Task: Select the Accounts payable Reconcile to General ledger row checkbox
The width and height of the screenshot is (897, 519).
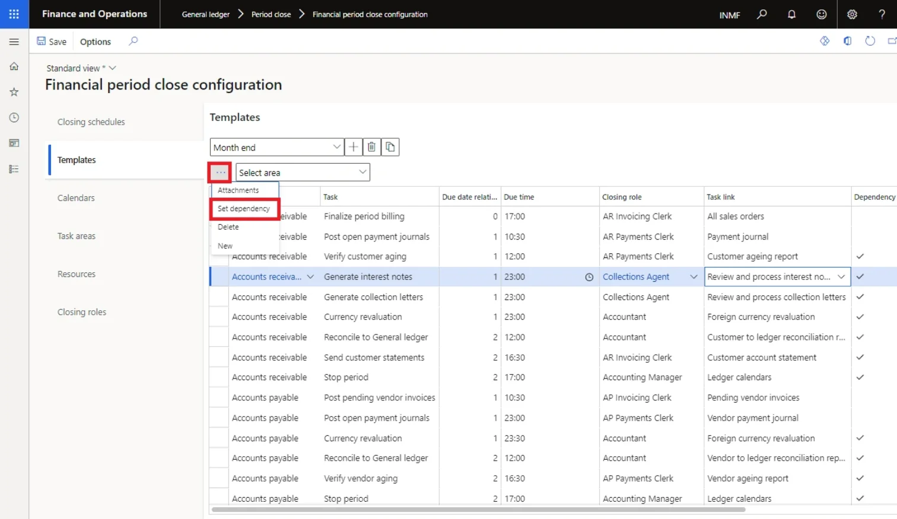Action: click(220, 458)
